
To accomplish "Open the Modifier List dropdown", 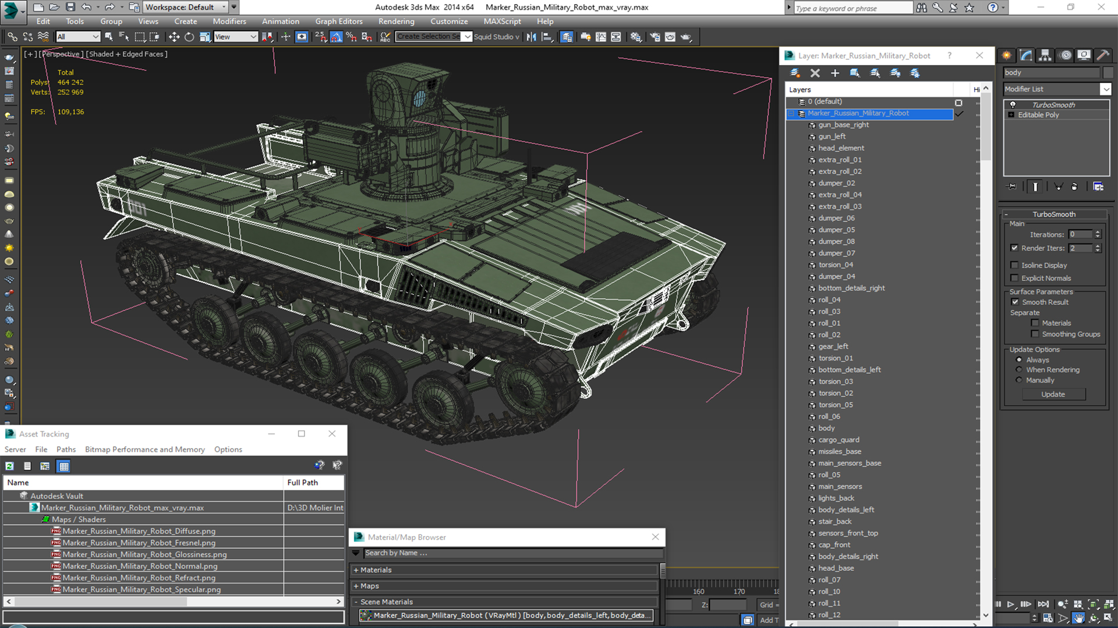I will (1105, 89).
